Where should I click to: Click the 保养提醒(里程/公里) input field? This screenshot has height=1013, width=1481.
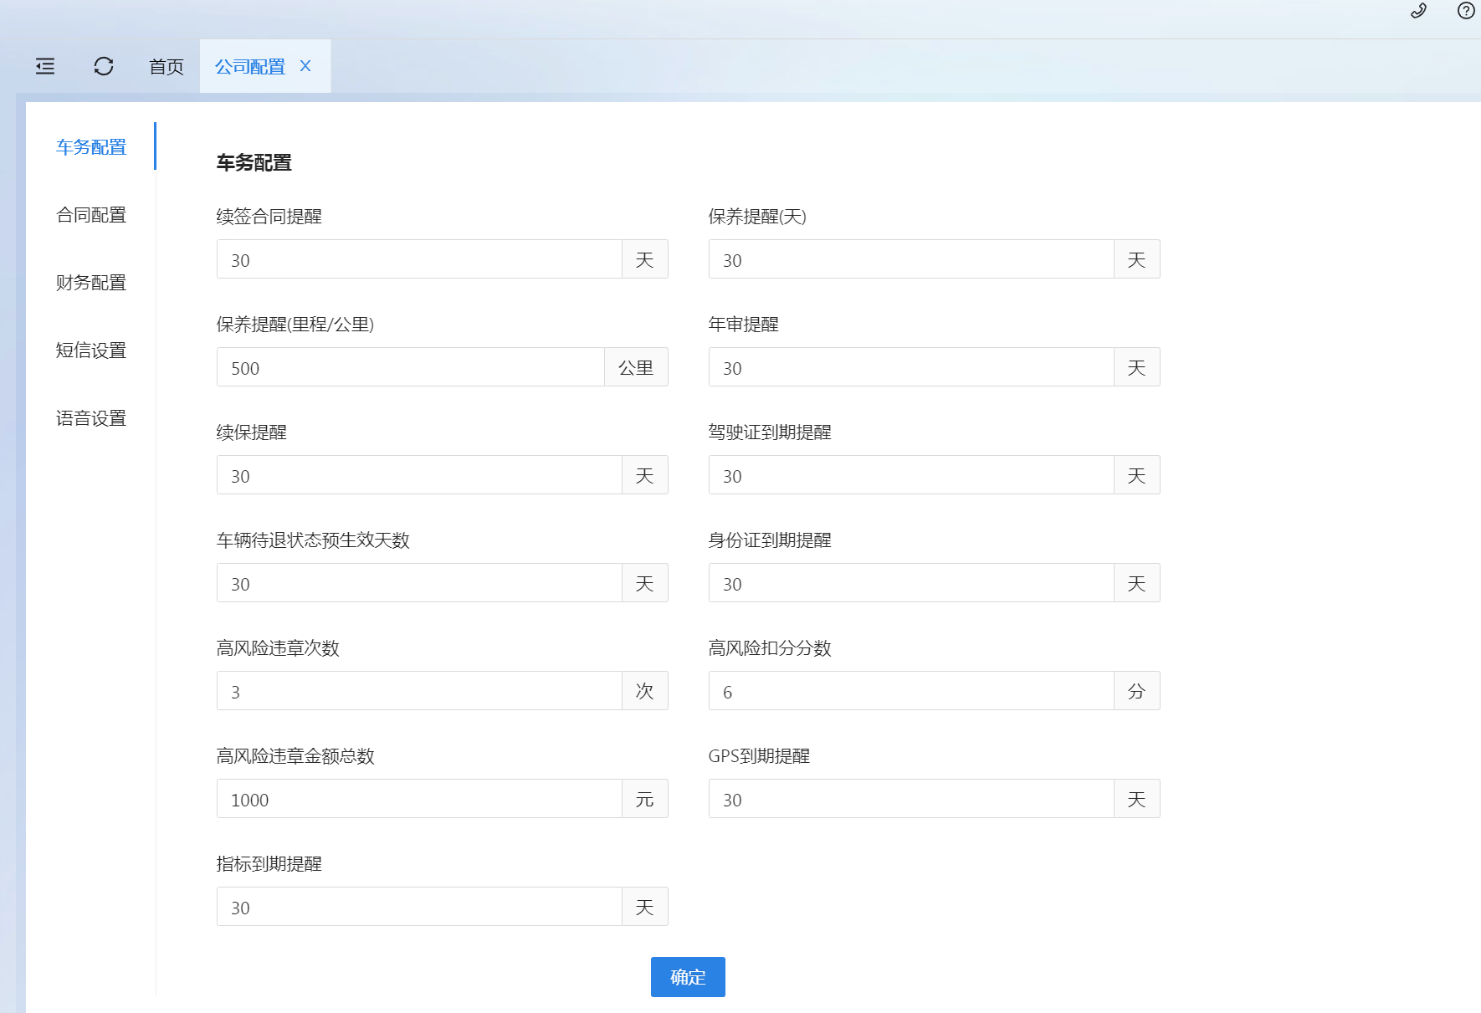411,367
